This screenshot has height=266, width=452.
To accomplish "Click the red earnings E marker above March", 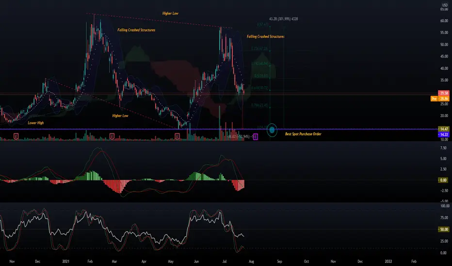I will (112, 136).
